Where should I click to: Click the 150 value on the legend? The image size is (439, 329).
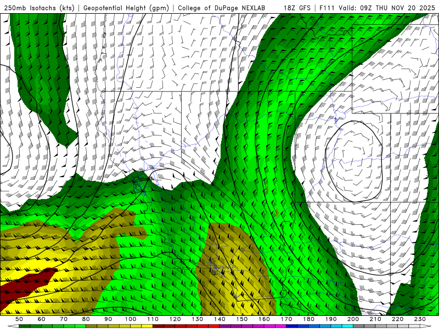[242, 319]
